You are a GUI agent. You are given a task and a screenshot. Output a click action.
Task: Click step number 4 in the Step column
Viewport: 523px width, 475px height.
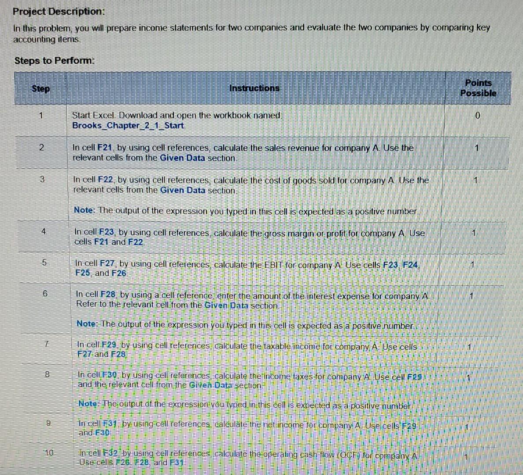coord(43,231)
